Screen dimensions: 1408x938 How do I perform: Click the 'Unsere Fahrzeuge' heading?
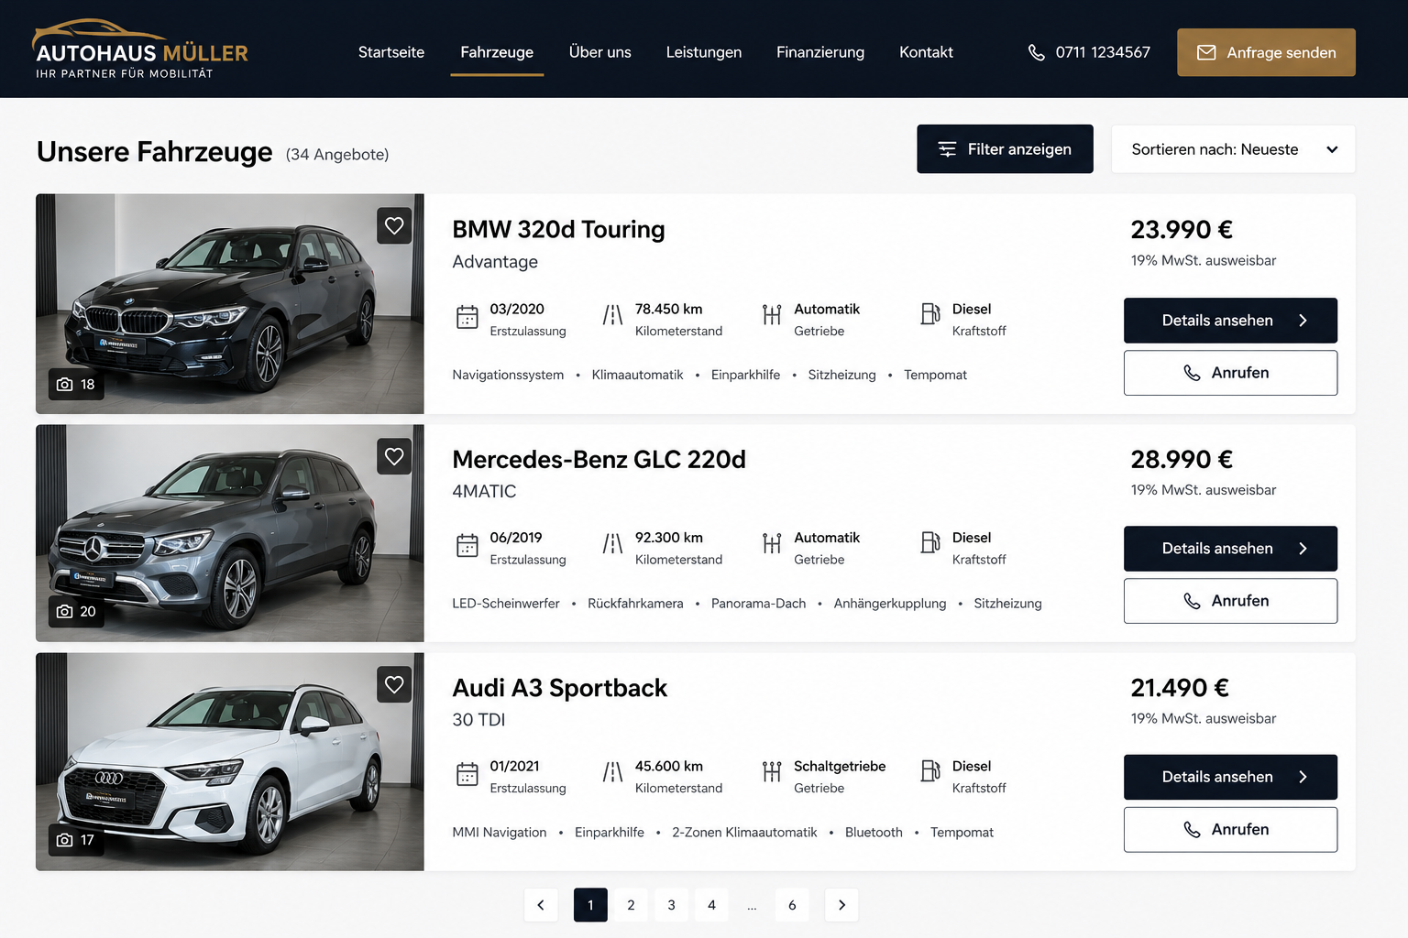[155, 151]
